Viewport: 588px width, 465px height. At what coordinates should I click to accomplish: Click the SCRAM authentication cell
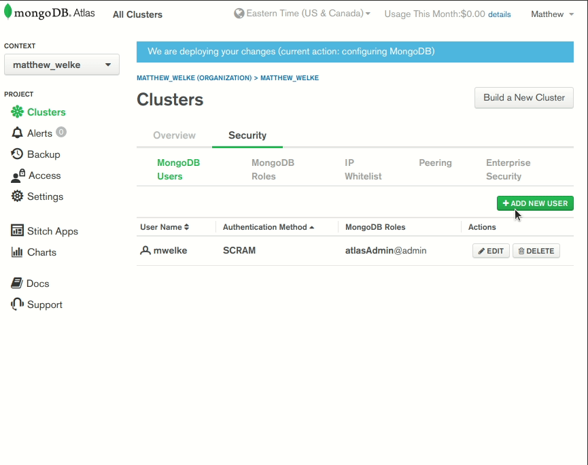[239, 250]
